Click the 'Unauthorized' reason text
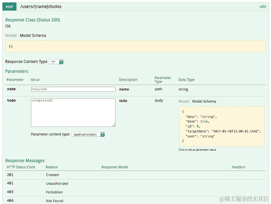271x204 pixels. point(57,184)
